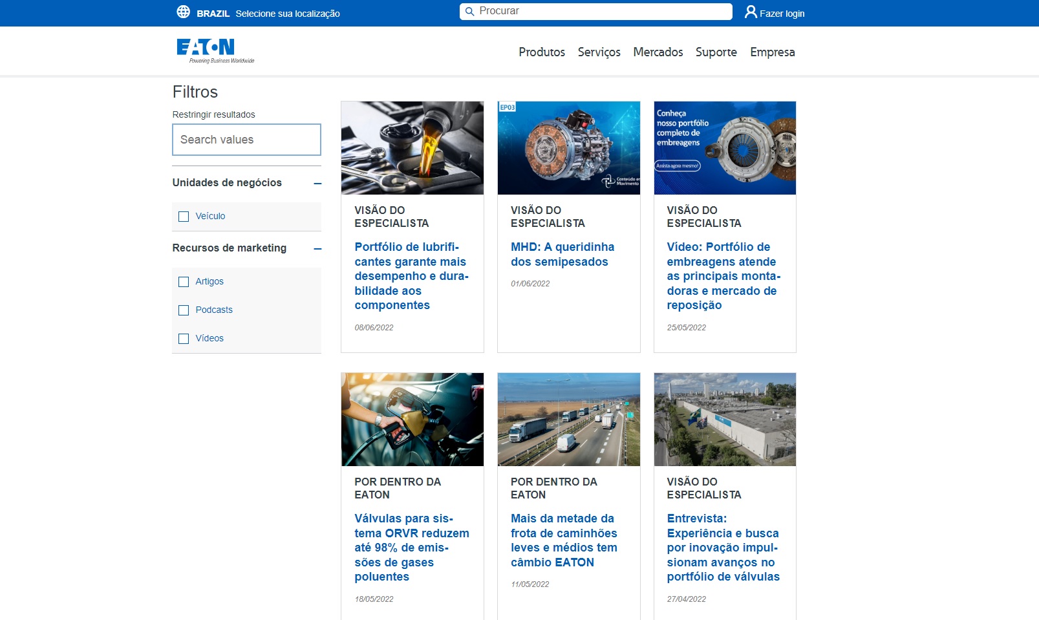Collapse the Unidades de negócios section
1039x620 pixels.
tap(317, 184)
